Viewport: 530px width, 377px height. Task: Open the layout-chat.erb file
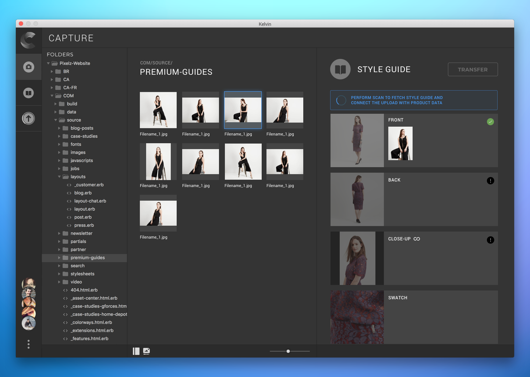(90, 201)
